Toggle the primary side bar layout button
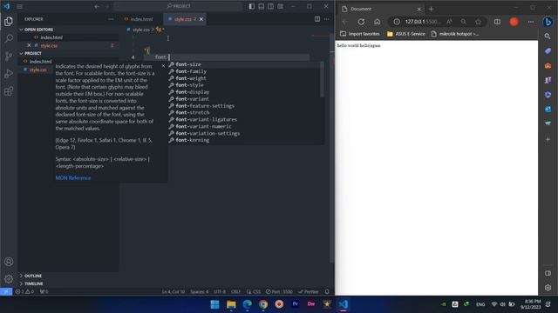This screenshot has height=313, width=558. [x=252, y=6]
